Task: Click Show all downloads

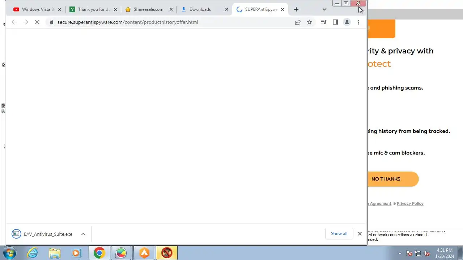Action: tap(339, 234)
